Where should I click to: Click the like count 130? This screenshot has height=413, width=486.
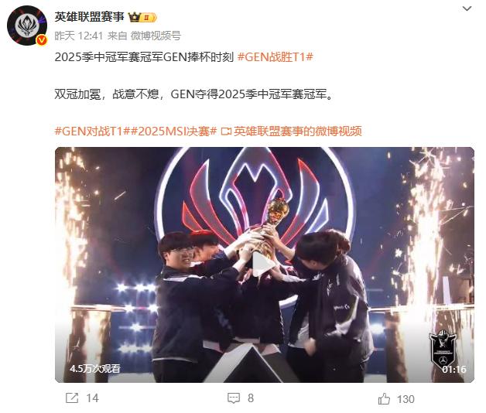tap(406, 399)
